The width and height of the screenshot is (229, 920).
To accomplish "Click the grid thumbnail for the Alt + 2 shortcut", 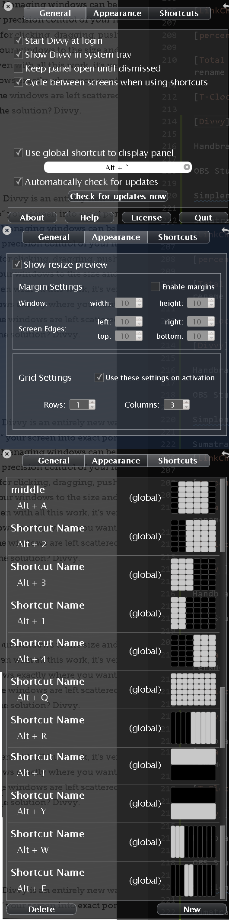I will [x=193, y=536].
